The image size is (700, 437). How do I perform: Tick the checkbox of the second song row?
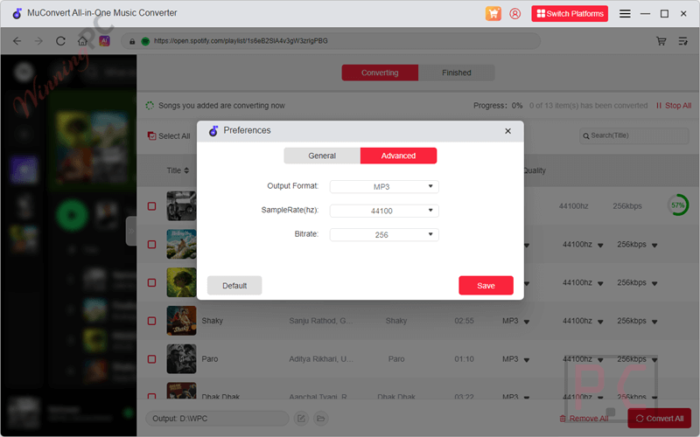coord(151,245)
